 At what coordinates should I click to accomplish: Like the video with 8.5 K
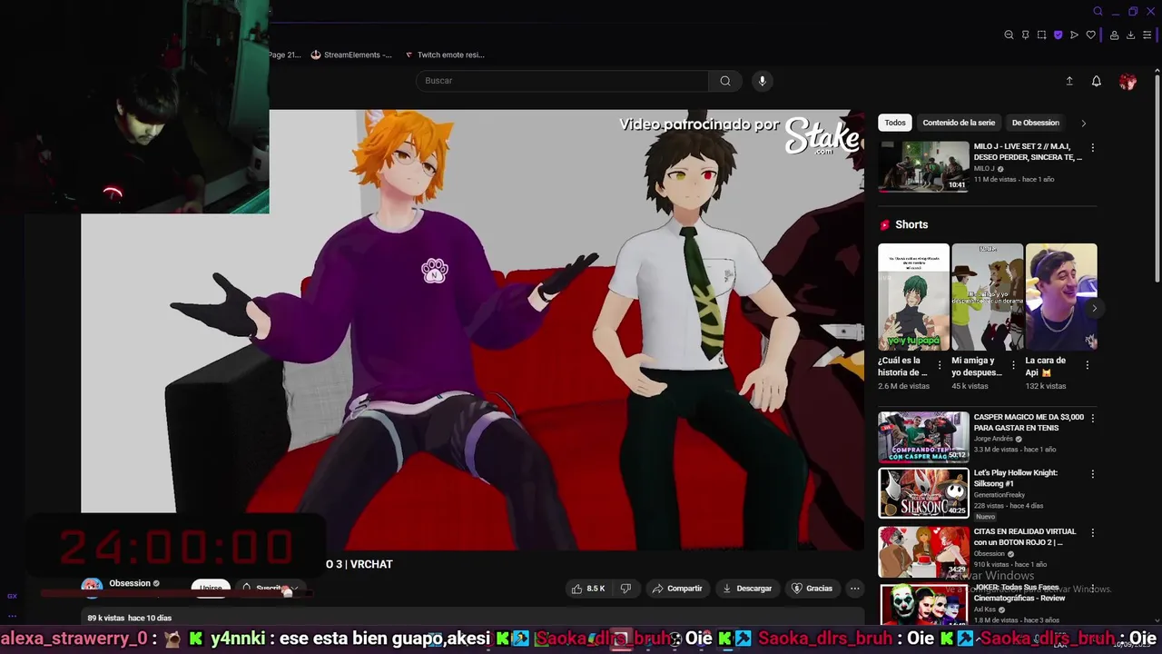[x=587, y=589]
